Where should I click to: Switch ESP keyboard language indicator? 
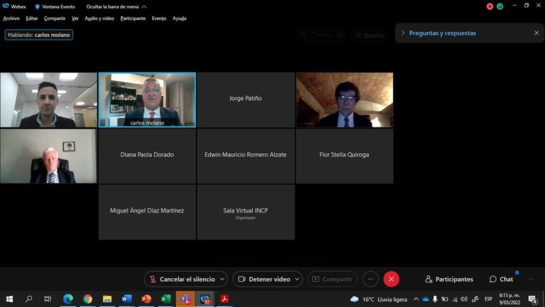click(488, 299)
